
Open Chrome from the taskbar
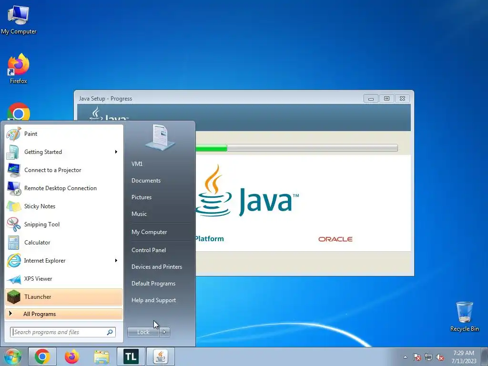click(42, 356)
